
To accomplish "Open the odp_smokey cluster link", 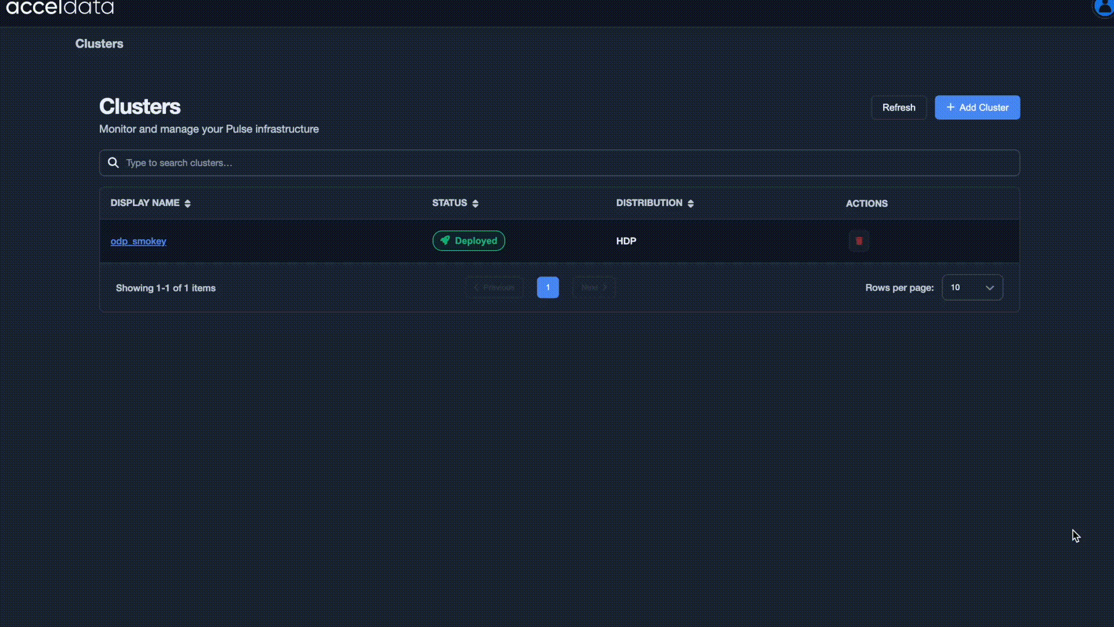I will pyautogui.click(x=138, y=242).
